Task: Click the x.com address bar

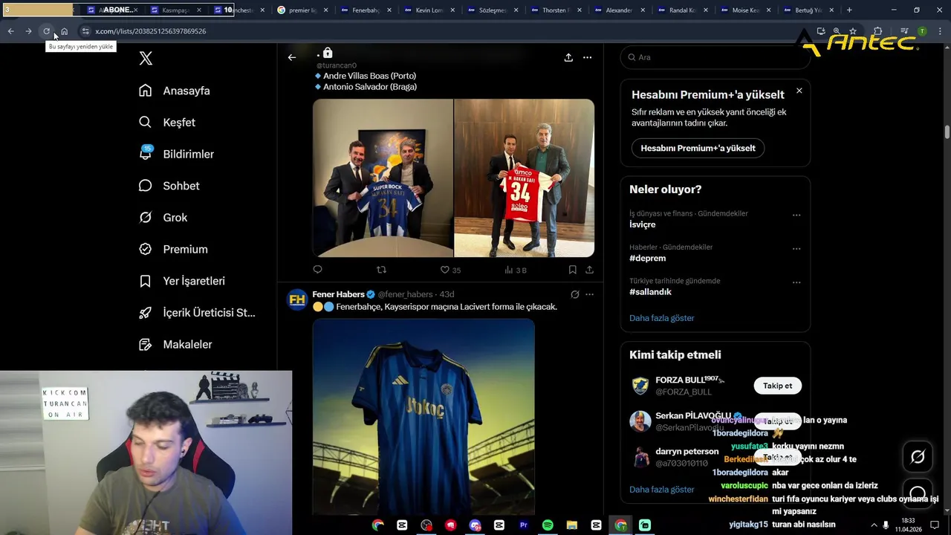Action: (x=446, y=31)
